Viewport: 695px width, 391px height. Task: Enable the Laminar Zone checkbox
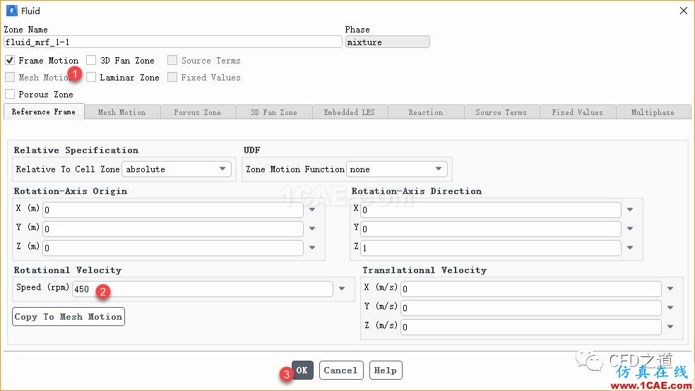pos(91,77)
